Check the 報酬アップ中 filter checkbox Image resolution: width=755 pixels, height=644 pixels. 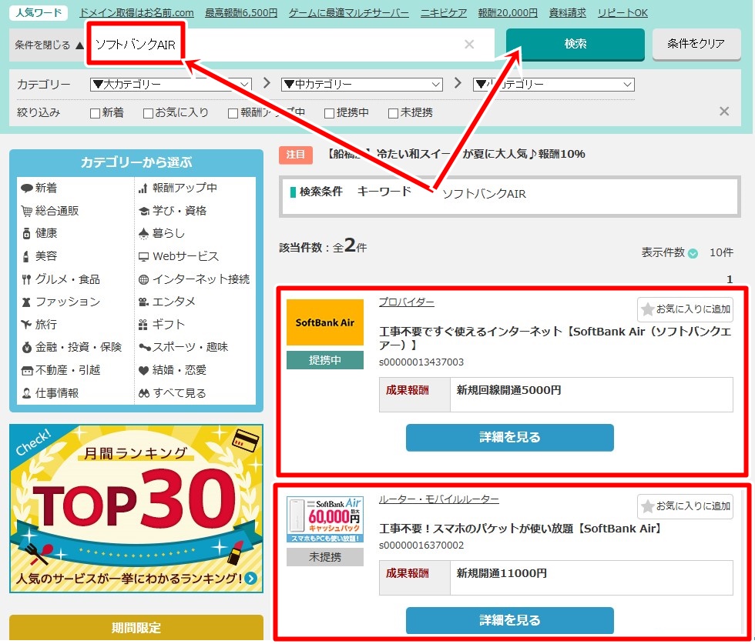point(233,113)
